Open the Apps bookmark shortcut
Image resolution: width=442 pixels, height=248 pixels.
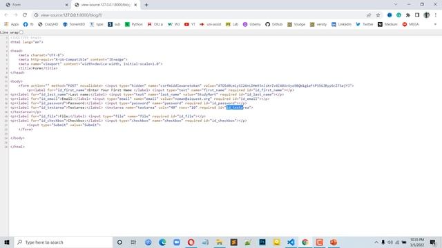[x=12, y=25]
